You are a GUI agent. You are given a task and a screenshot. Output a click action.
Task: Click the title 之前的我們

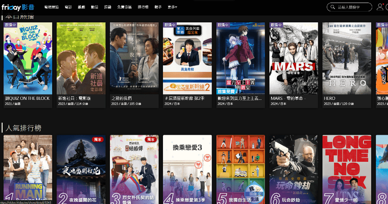point(122,98)
